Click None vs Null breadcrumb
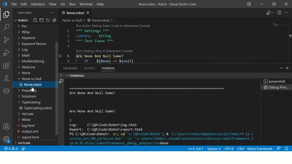Viewport: 292px width, 164px height. coord(72,20)
